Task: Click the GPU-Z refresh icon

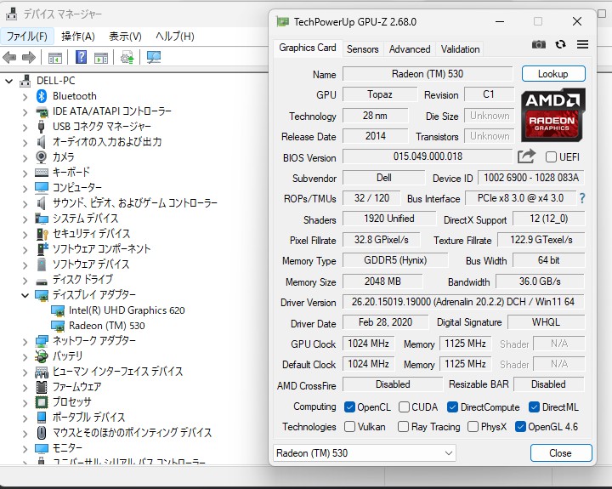Action: (x=560, y=45)
